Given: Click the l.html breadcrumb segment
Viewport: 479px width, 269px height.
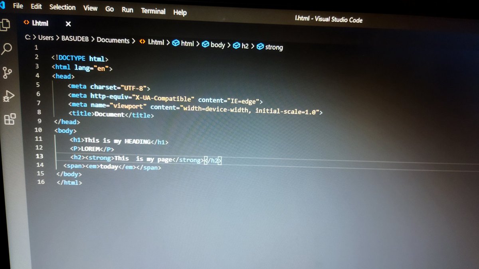Looking at the screenshot, I should pos(156,42).
